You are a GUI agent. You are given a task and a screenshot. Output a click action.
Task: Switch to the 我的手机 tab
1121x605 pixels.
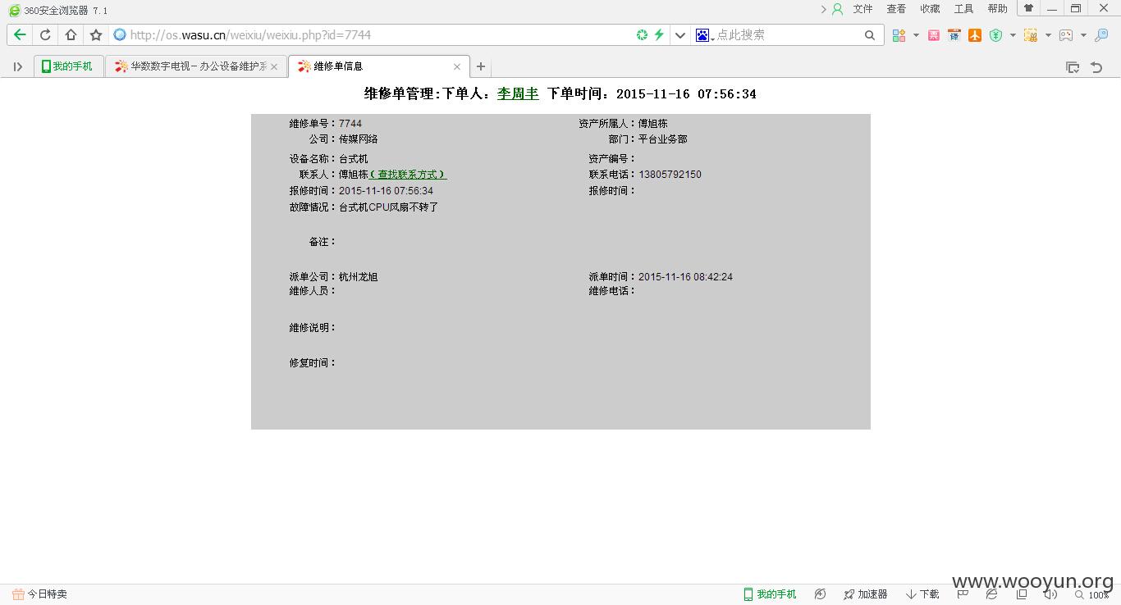68,66
